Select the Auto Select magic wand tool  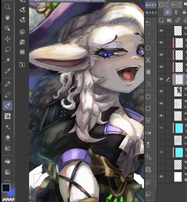coord(7,60)
